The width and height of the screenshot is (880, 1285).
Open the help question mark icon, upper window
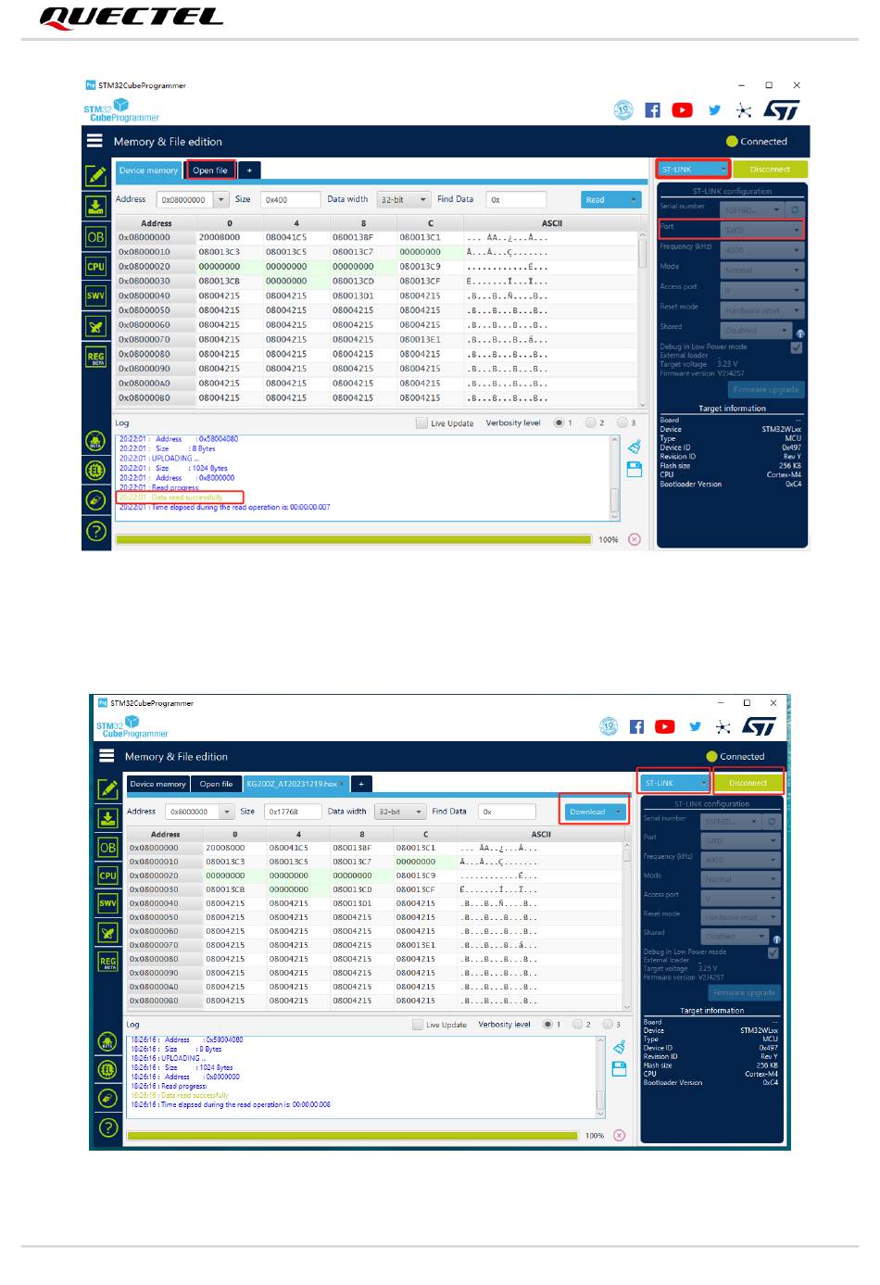94,531
